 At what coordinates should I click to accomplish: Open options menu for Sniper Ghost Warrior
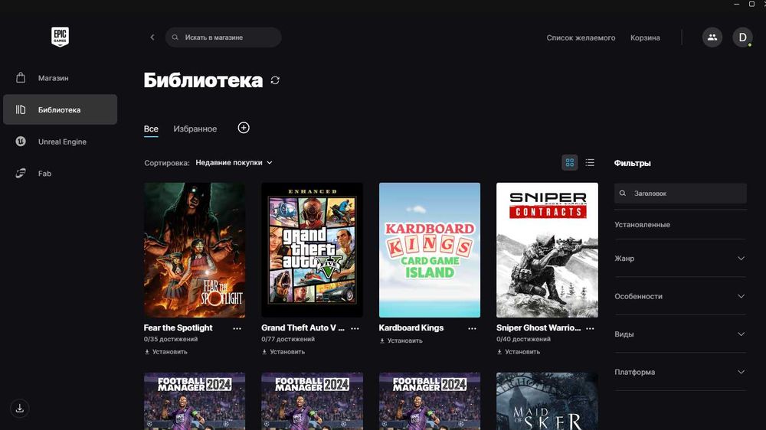click(x=590, y=328)
